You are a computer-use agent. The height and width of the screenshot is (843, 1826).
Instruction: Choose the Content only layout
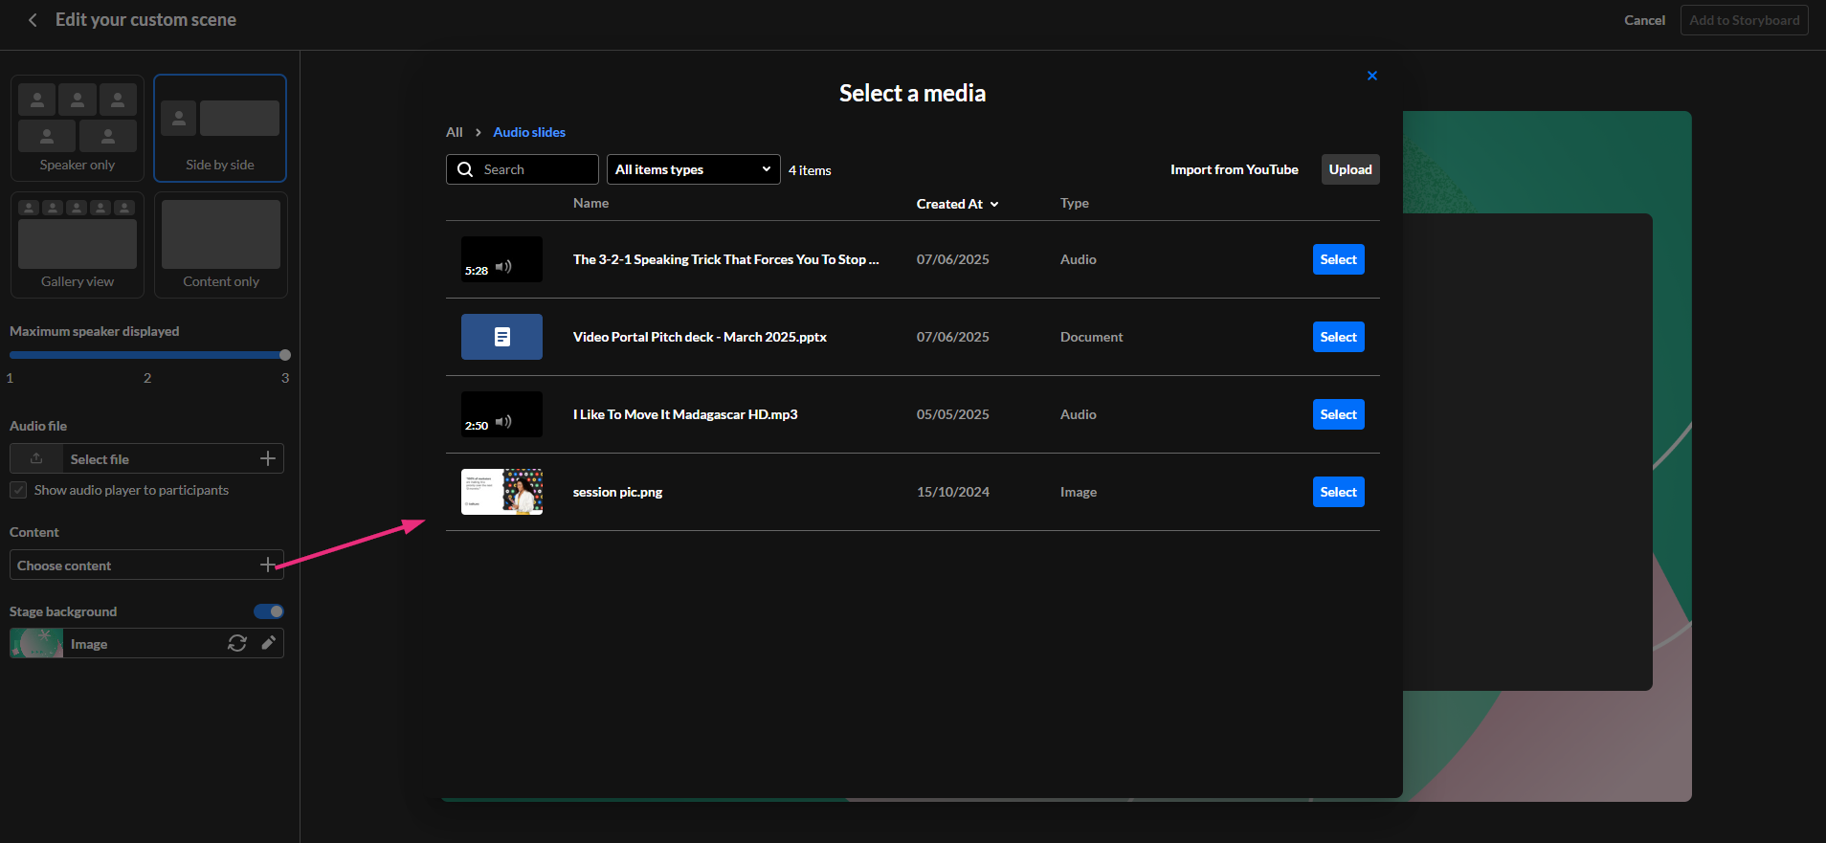(x=221, y=245)
